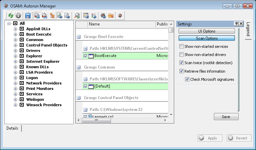Click the {Default} entry window icon

pos(91,86)
